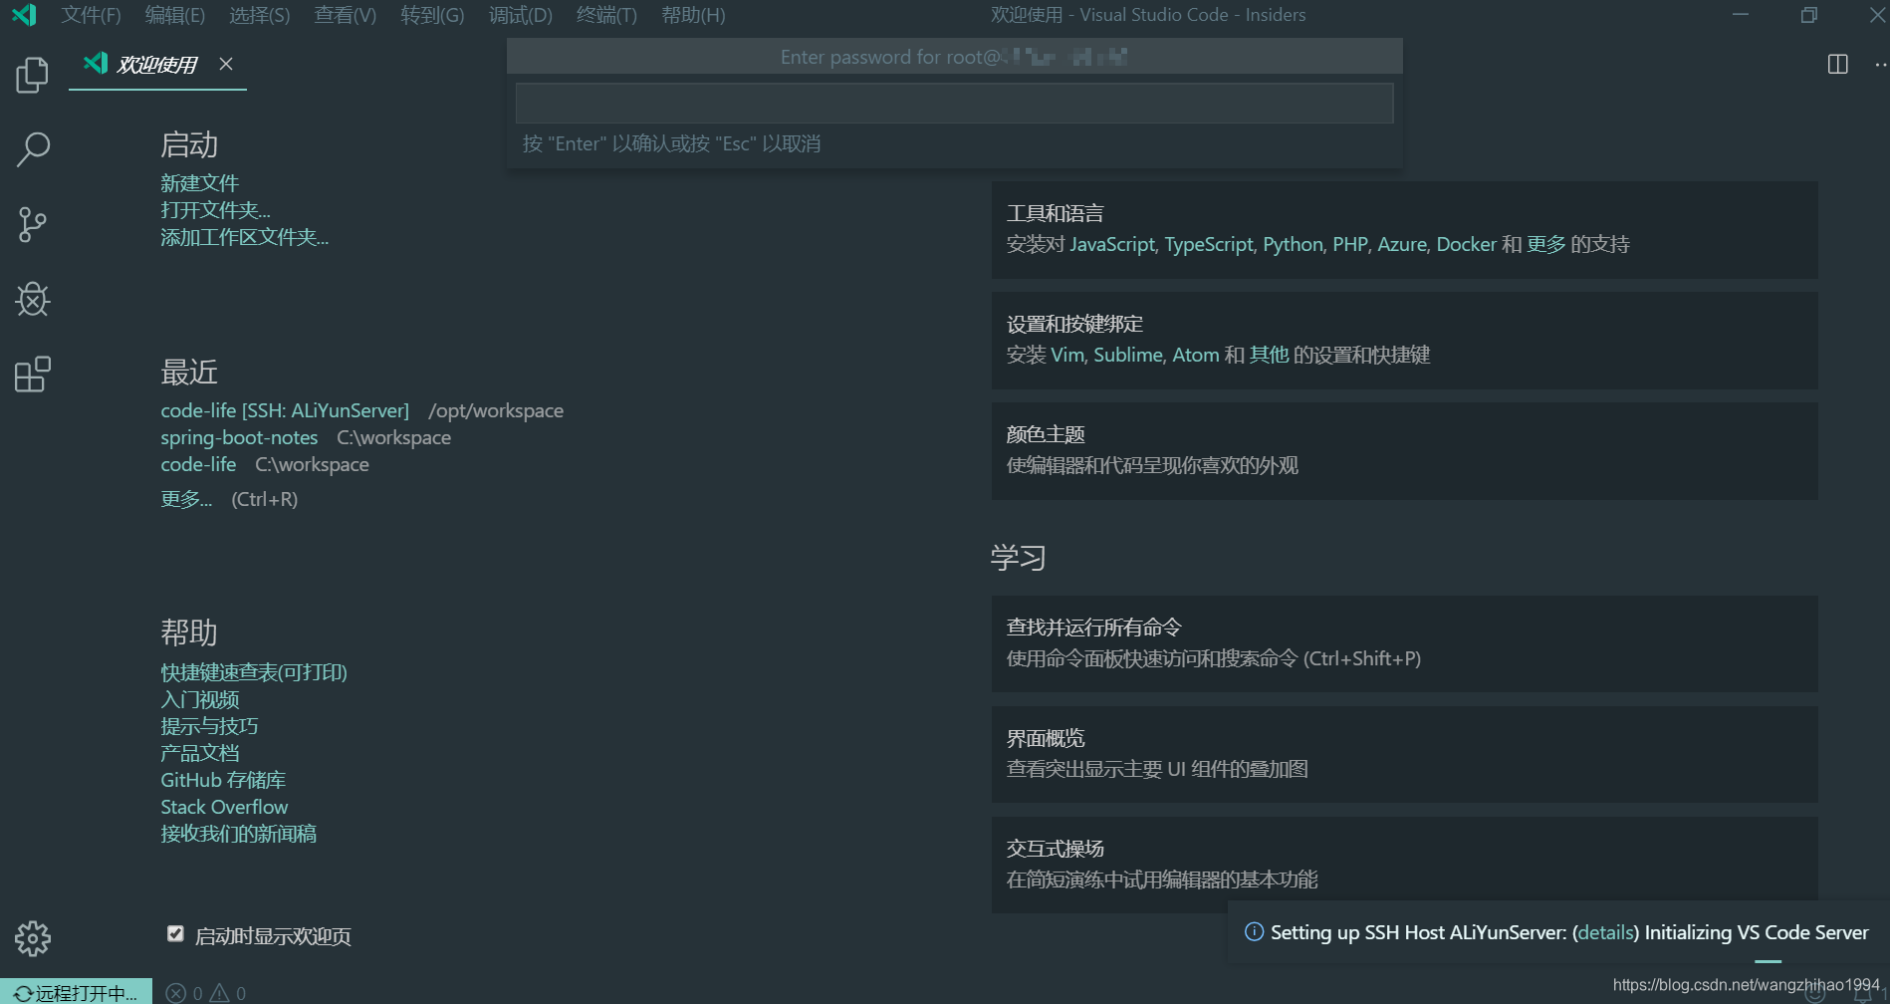Open 快捷键速查表(可打印) link

pos(254,672)
